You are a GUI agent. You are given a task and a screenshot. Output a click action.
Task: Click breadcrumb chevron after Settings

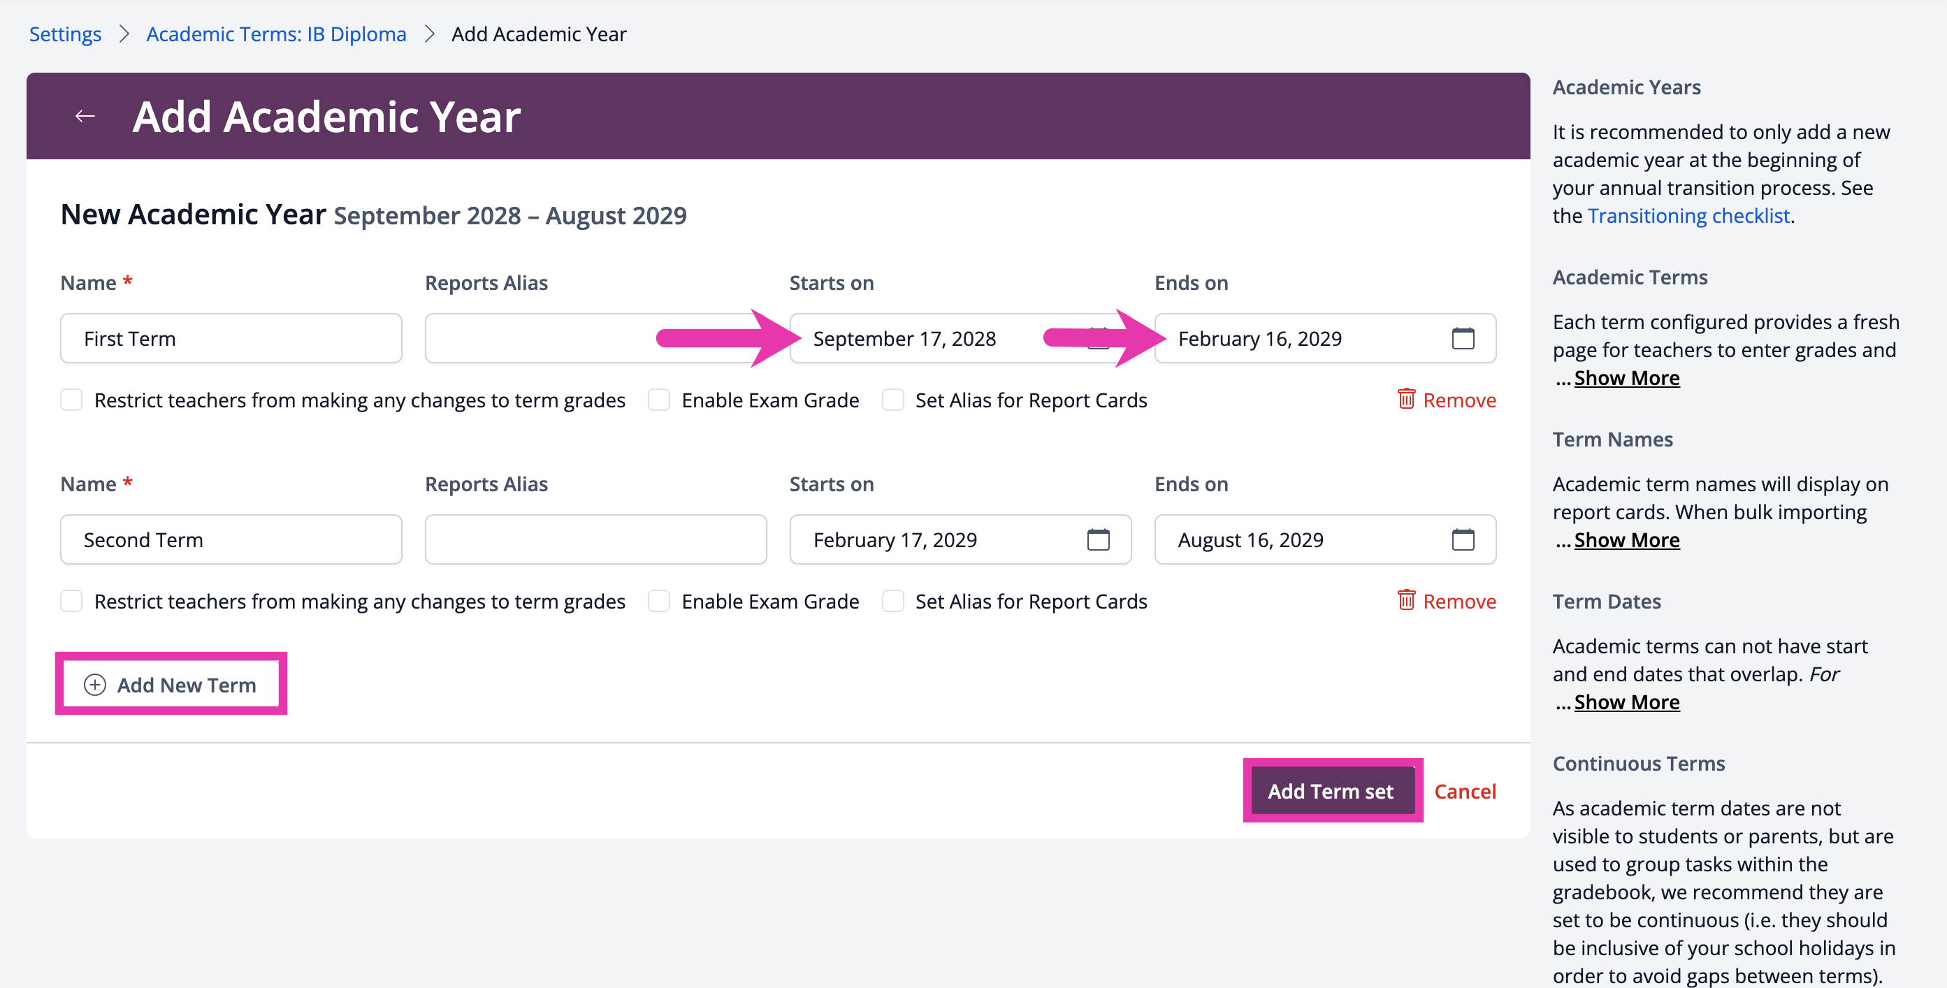[x=124, y=34]
